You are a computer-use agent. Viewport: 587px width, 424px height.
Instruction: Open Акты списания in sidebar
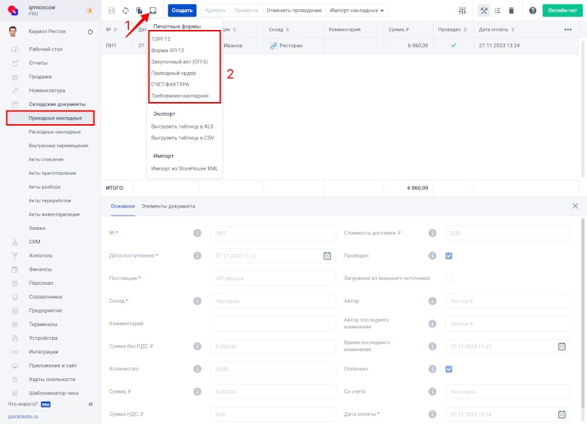46,159
